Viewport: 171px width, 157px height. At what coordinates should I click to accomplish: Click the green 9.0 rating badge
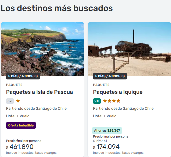tap(97, 101)
